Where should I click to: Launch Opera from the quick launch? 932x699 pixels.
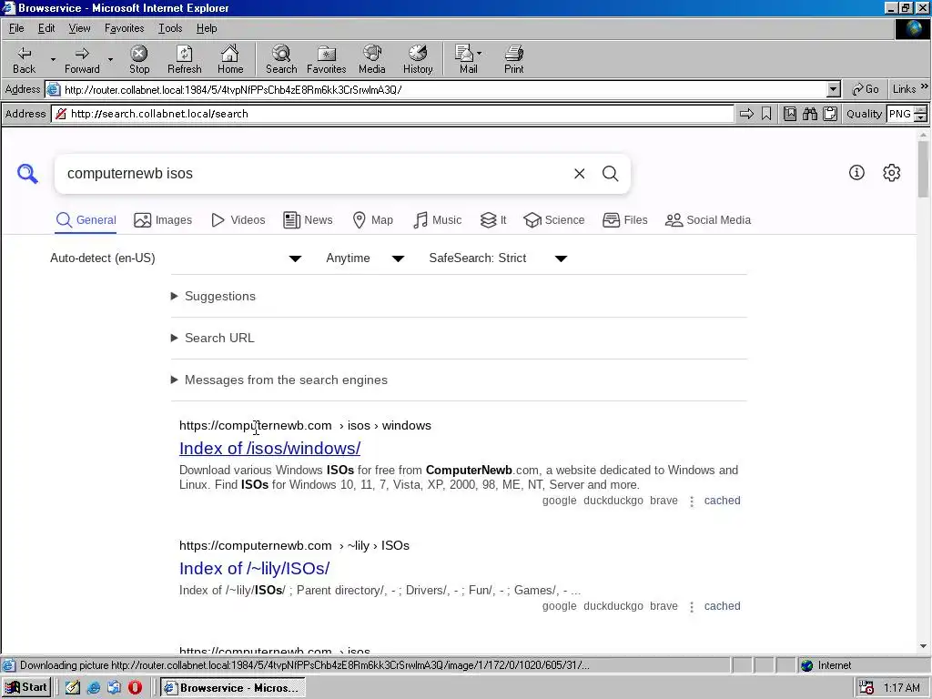[x=135, y=688]
